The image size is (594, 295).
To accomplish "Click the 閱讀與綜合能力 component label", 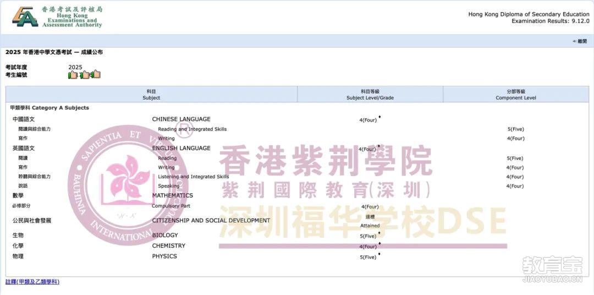I will point(35,129).
